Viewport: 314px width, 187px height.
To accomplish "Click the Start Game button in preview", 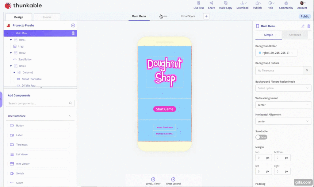I will [164, 109].
